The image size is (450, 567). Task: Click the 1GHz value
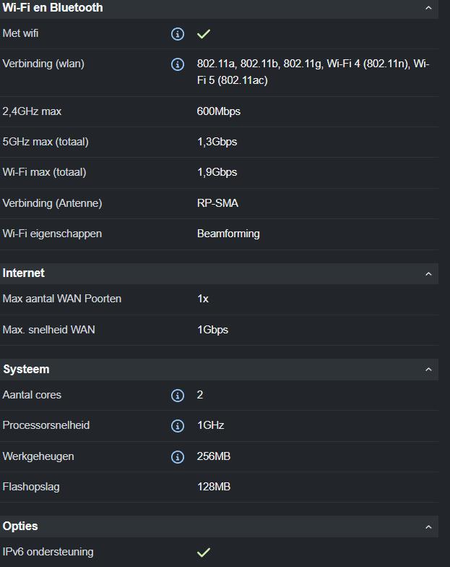(211, 425)
